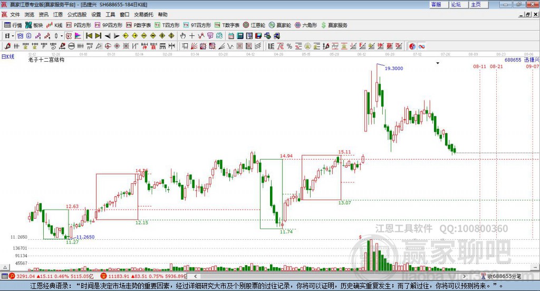Jump to the last bar icon
This screenshot has width=540, height=291.
click(x=98, y=36)
